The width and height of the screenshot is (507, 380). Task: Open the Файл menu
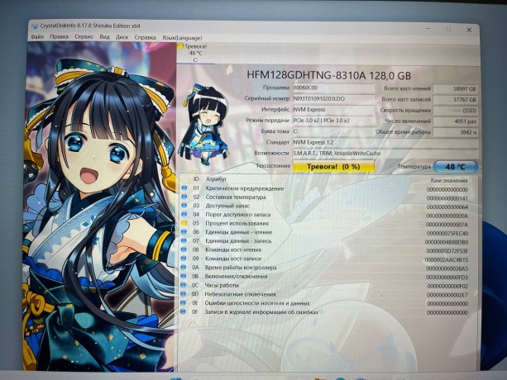[x=37, y=37]
